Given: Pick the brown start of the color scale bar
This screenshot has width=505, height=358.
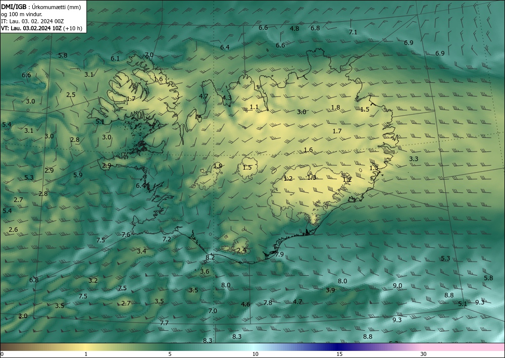Looking at the screenshot, I should coord(10,347).
